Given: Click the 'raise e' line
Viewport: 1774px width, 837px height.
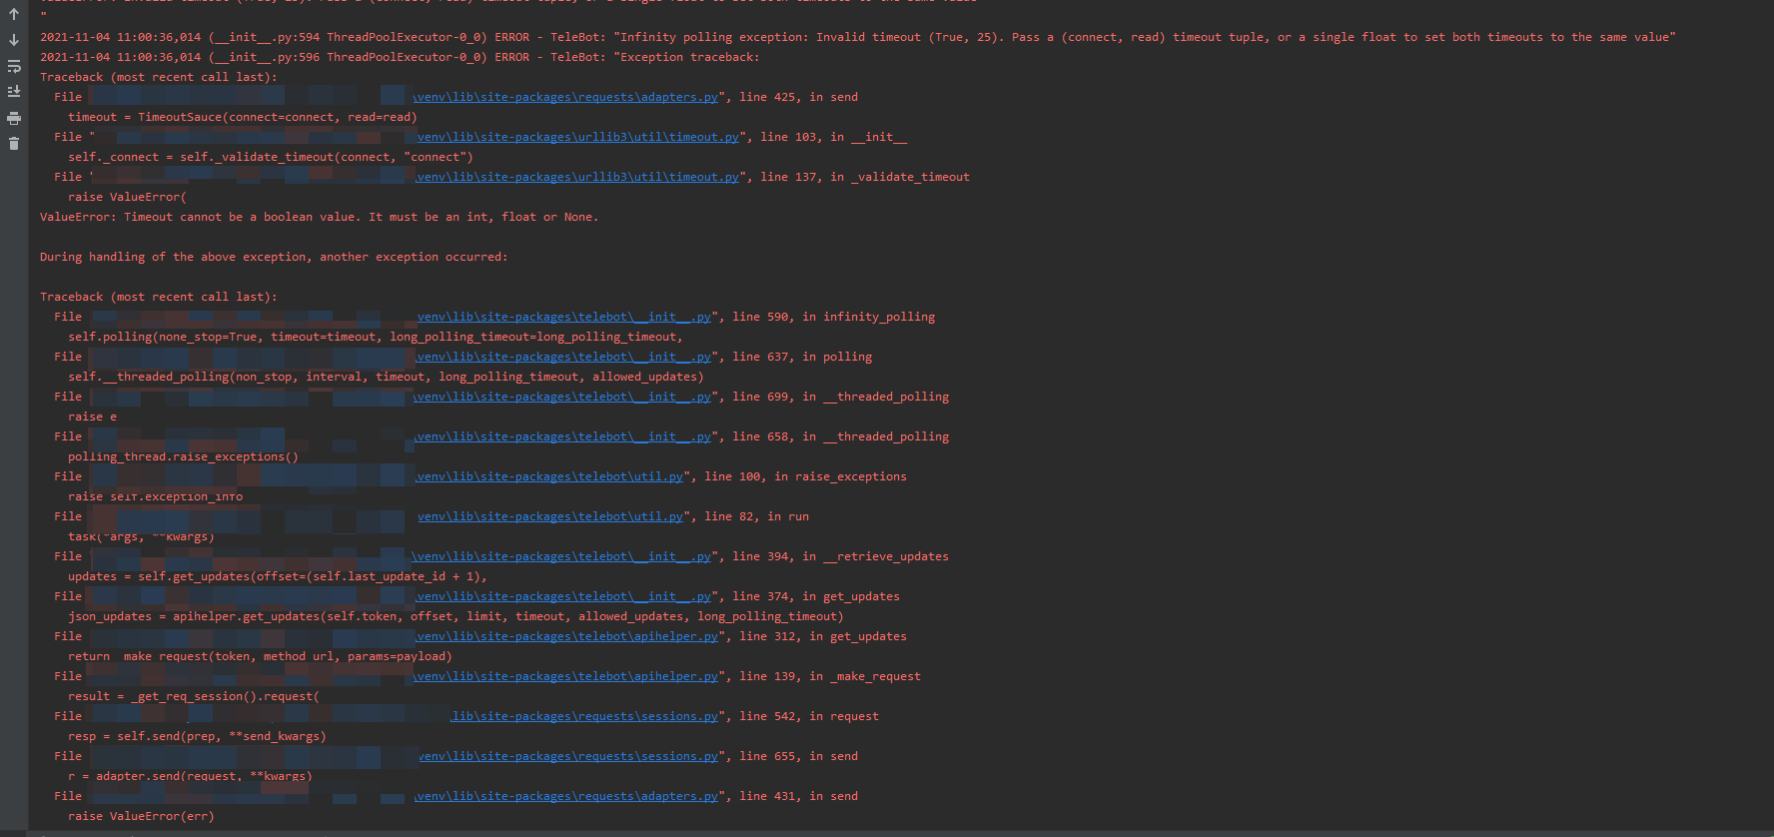Looking at the screenshot, I should pyautogui.click(x=92, y=417).
